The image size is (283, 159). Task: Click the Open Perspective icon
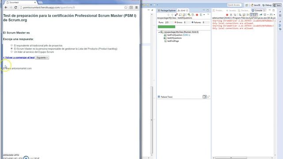[247, 5]
